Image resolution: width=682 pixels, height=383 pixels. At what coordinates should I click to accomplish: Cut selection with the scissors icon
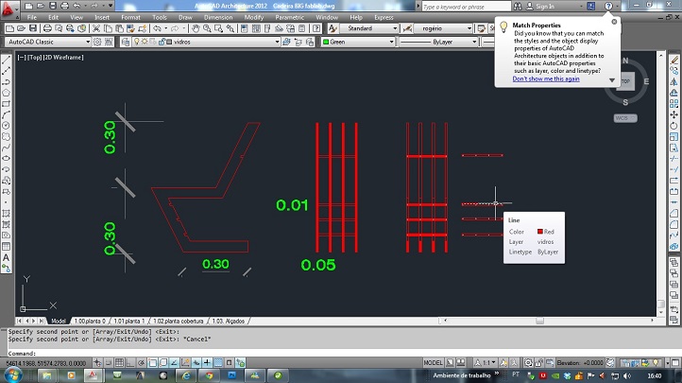[x=96, y=28]
